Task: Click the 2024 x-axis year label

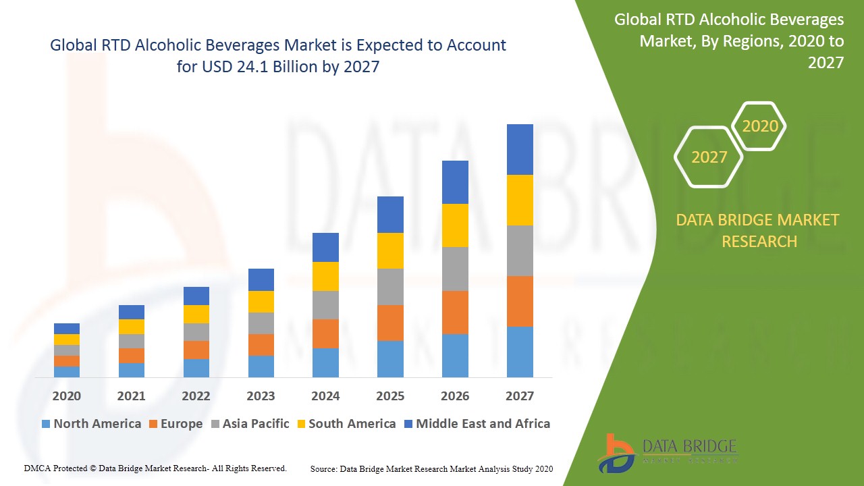Action: pyautogui.click(x=325, y=396)
